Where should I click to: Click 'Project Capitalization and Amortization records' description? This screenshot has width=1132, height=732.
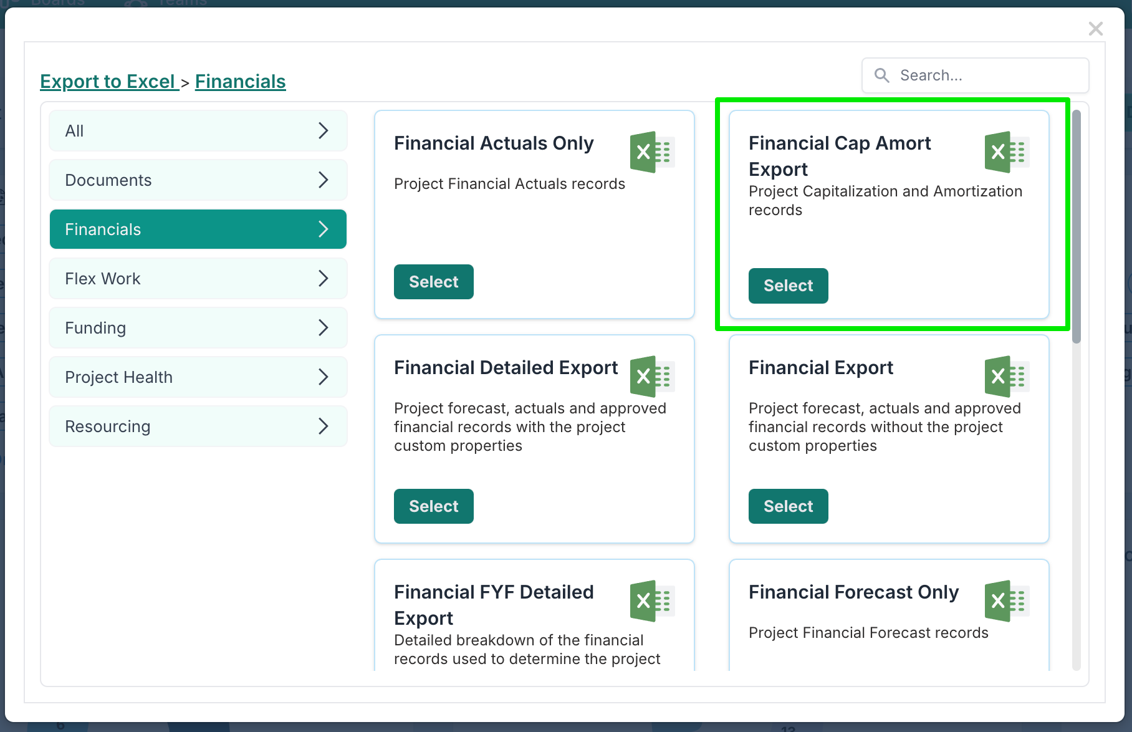point(886,201)
